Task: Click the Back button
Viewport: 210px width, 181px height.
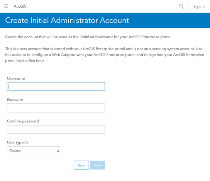Action: tap(81, 165)
